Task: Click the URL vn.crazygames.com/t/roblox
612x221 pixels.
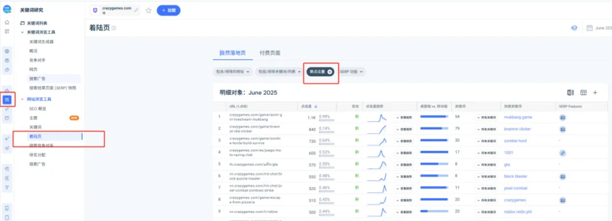Action: [253, 212]
